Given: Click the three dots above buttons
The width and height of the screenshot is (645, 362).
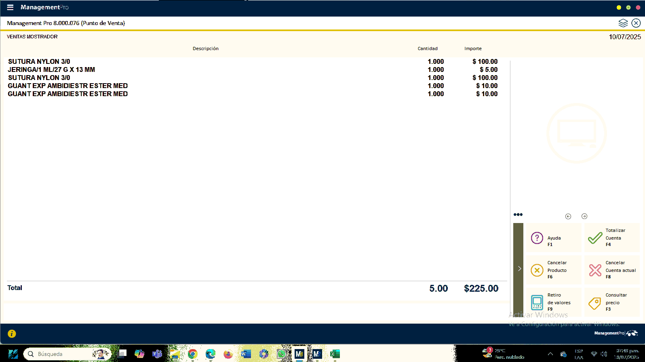Looking at the screenshot, I should pos(518,215).
